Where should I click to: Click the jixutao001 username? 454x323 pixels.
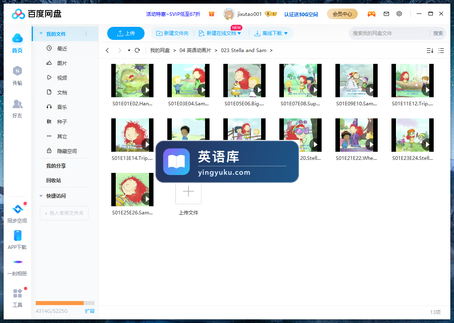click(250, 14)
